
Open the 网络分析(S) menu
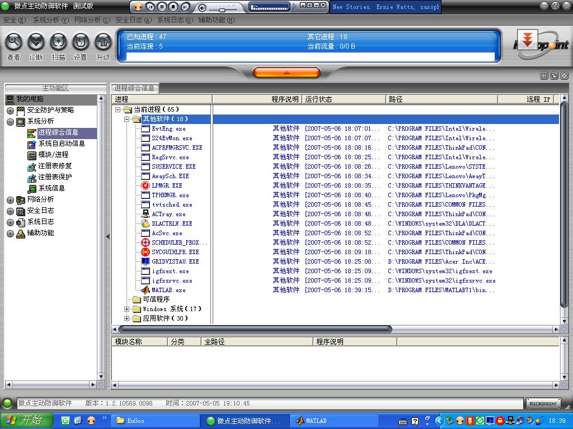coord(92,20)
